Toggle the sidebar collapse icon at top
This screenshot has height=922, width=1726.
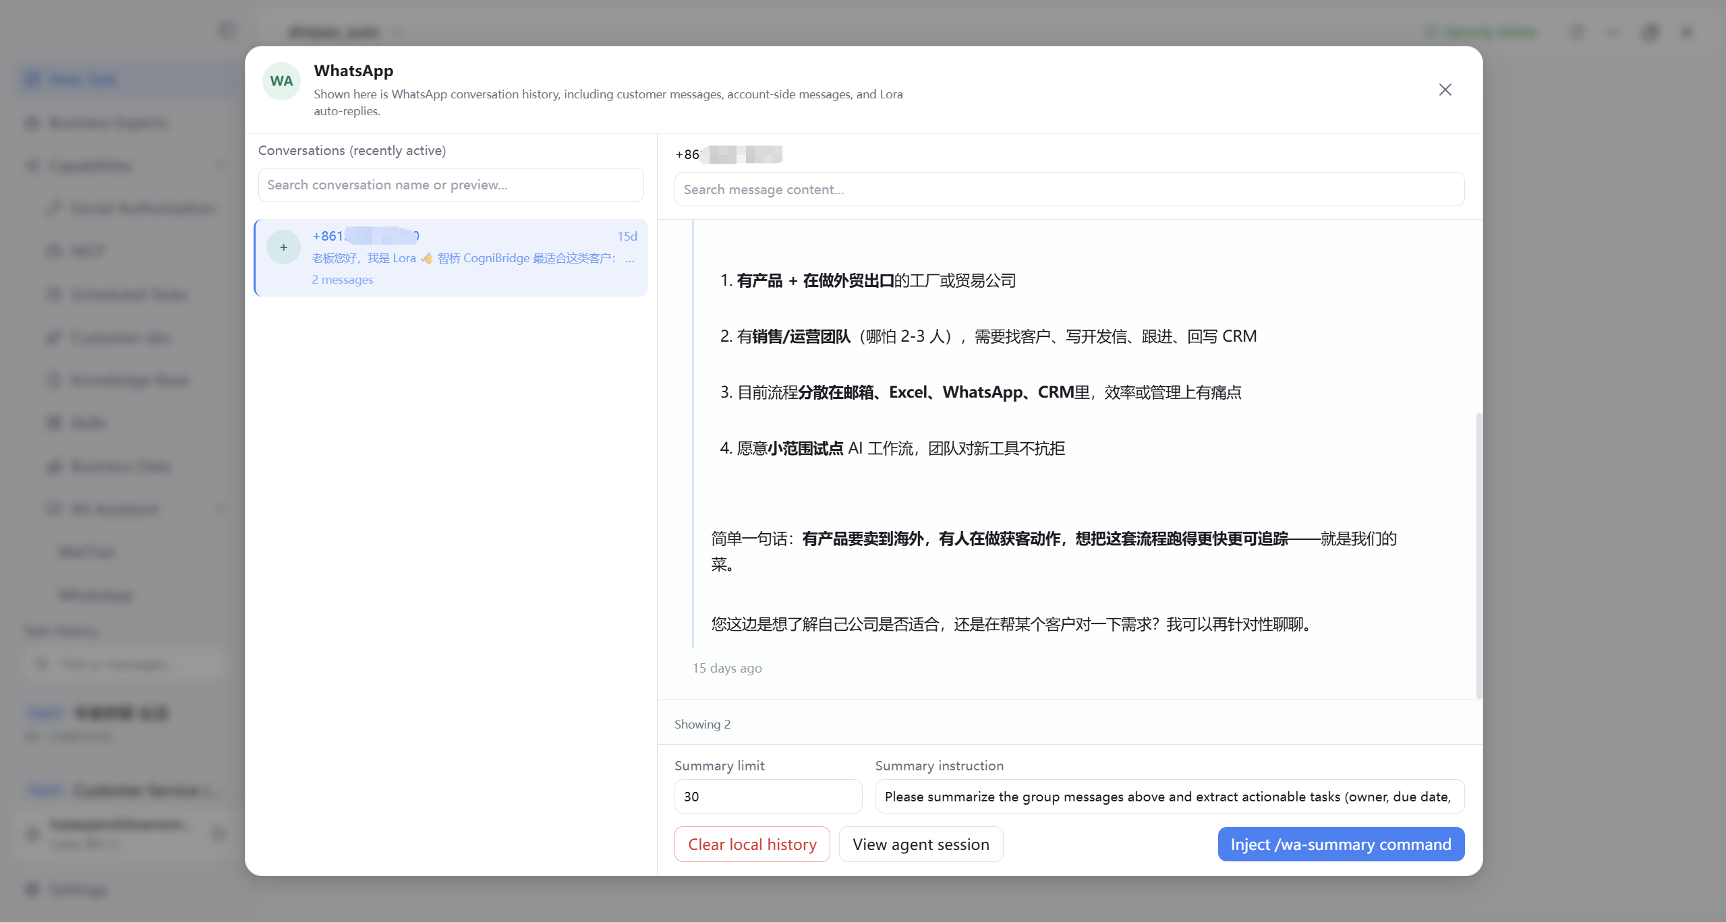click(x=228, y=31)
